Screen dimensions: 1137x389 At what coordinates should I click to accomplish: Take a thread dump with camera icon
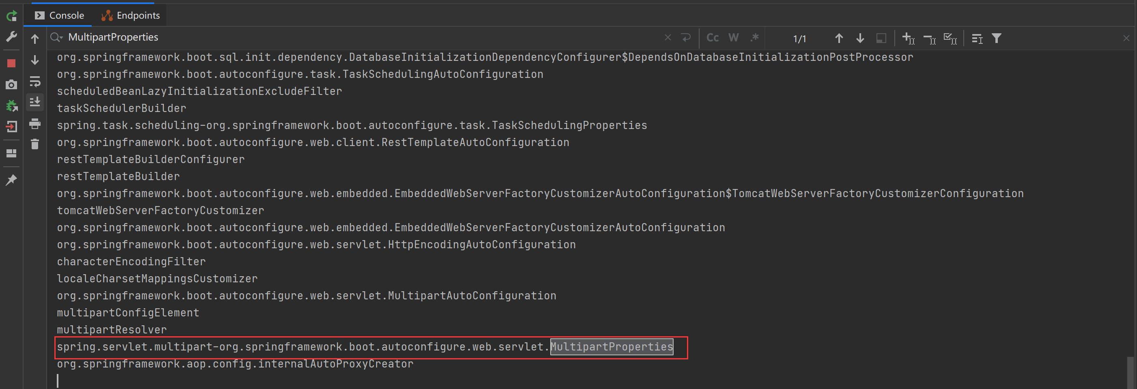coord(11,84)
